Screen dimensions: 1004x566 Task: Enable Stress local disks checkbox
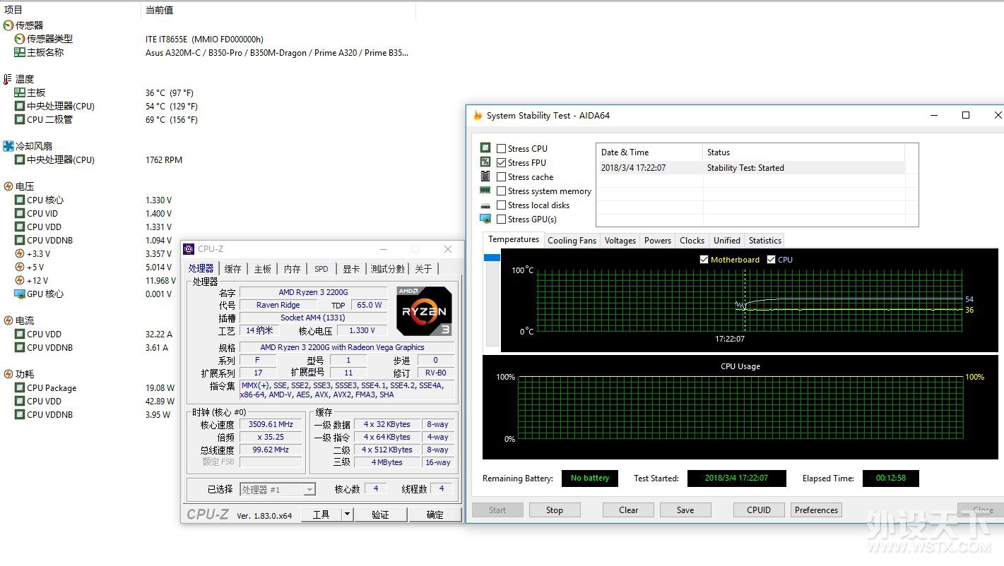pos(501,205)
